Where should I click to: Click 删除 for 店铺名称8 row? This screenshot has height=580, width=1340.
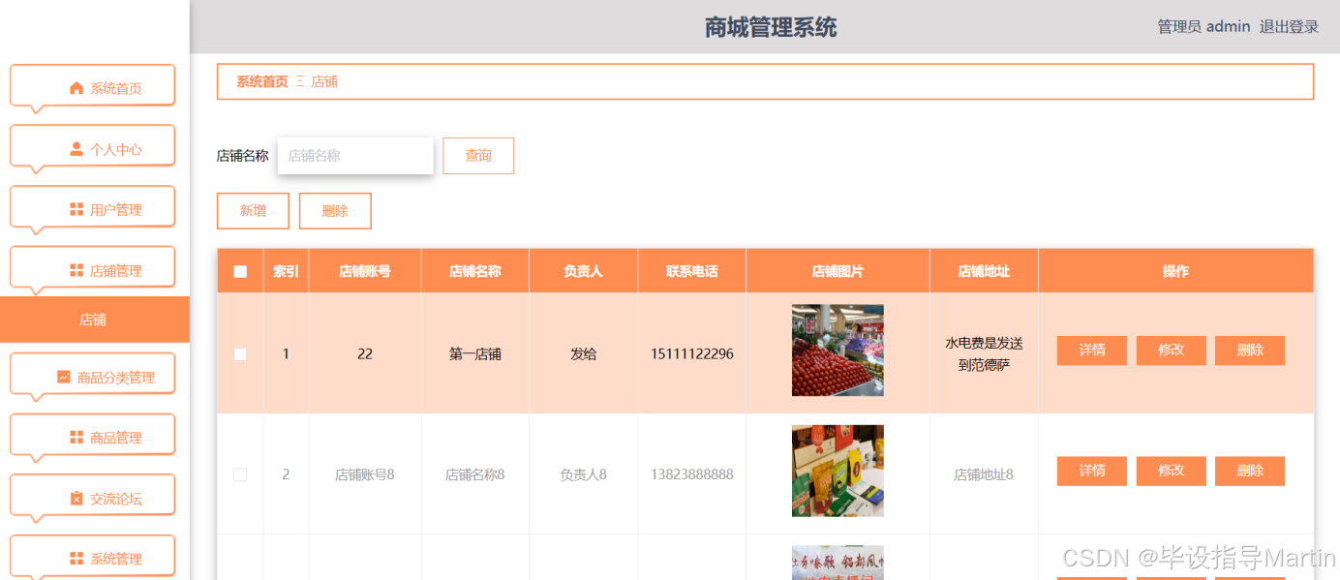pos(1250,471)
